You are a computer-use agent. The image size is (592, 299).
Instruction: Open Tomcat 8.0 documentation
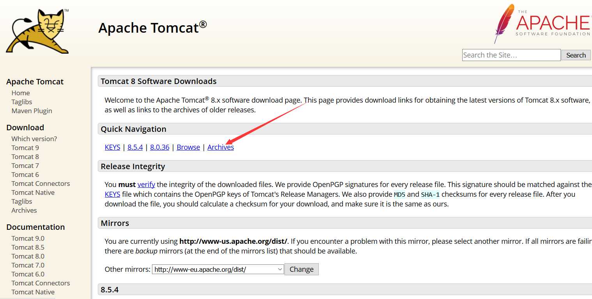[x=28, y=256]
